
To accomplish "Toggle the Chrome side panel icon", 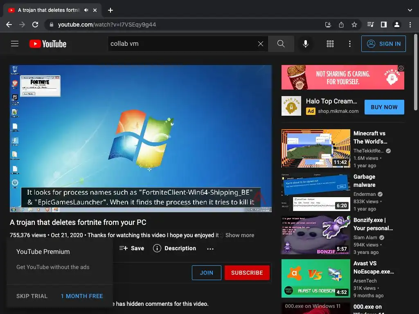I will pyautogui.click(x=384, y=25).
